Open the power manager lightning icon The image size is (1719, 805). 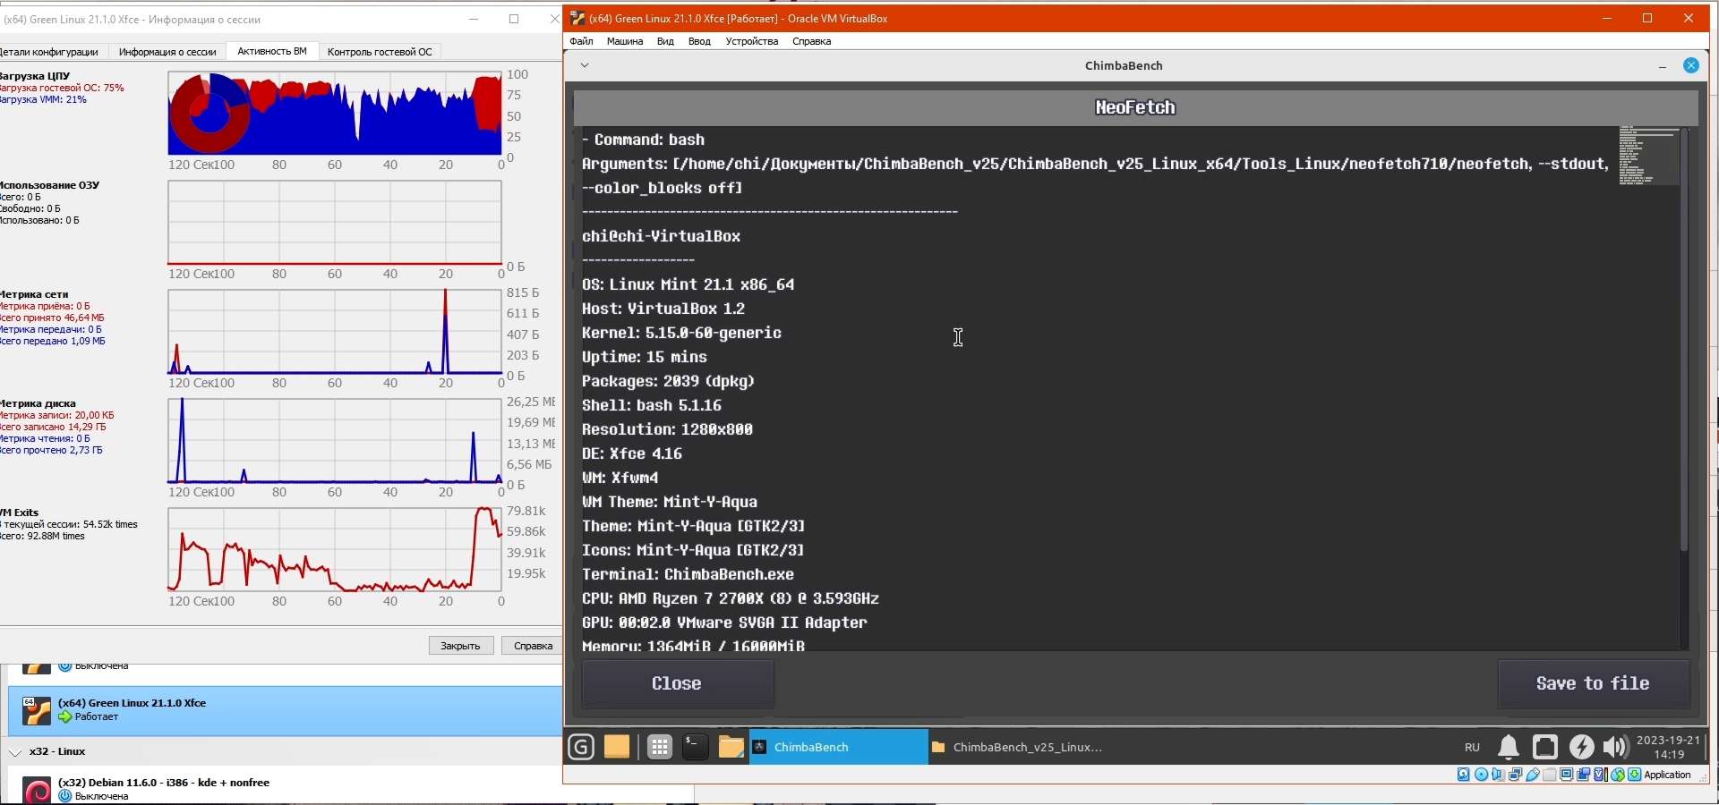click(1582, 747)
